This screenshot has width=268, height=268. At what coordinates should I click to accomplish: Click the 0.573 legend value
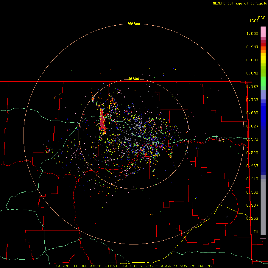[x=252, y=139]
